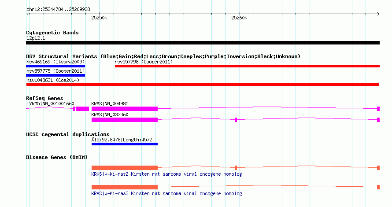
Task: Click red loss bar under nsv1048631
Action: pos(203,85)
